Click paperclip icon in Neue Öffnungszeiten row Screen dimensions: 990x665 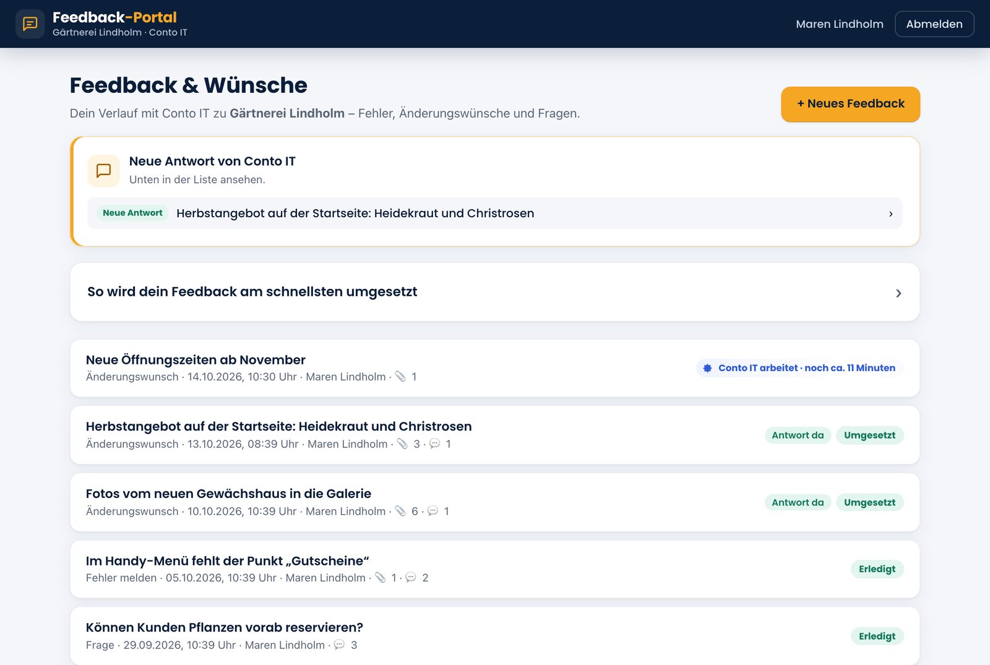tap(400, 377)
